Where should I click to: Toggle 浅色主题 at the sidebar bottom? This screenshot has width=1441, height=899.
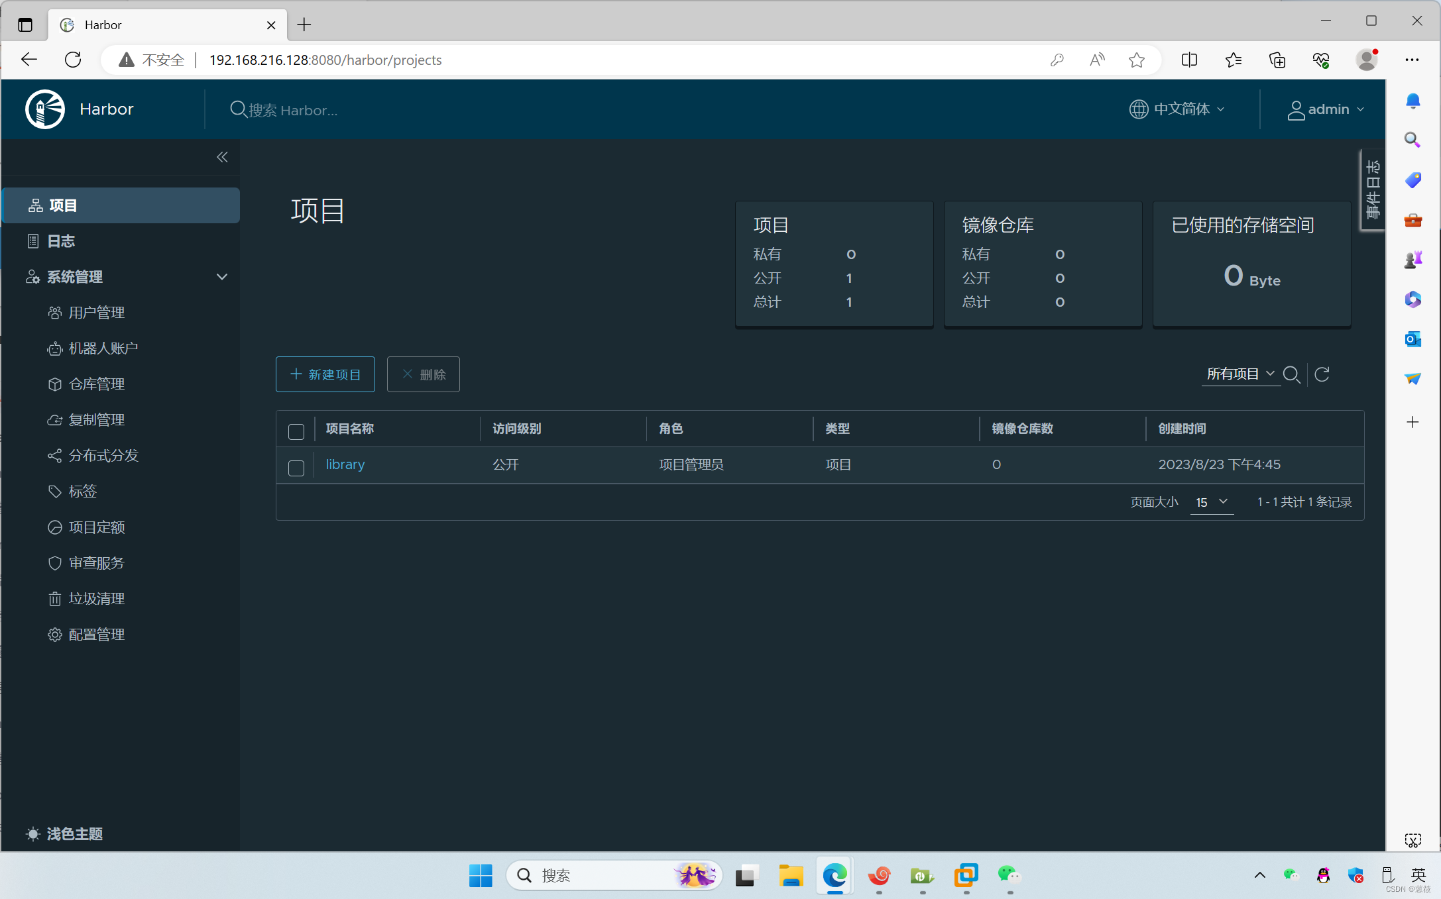click(x=74, y=834)
